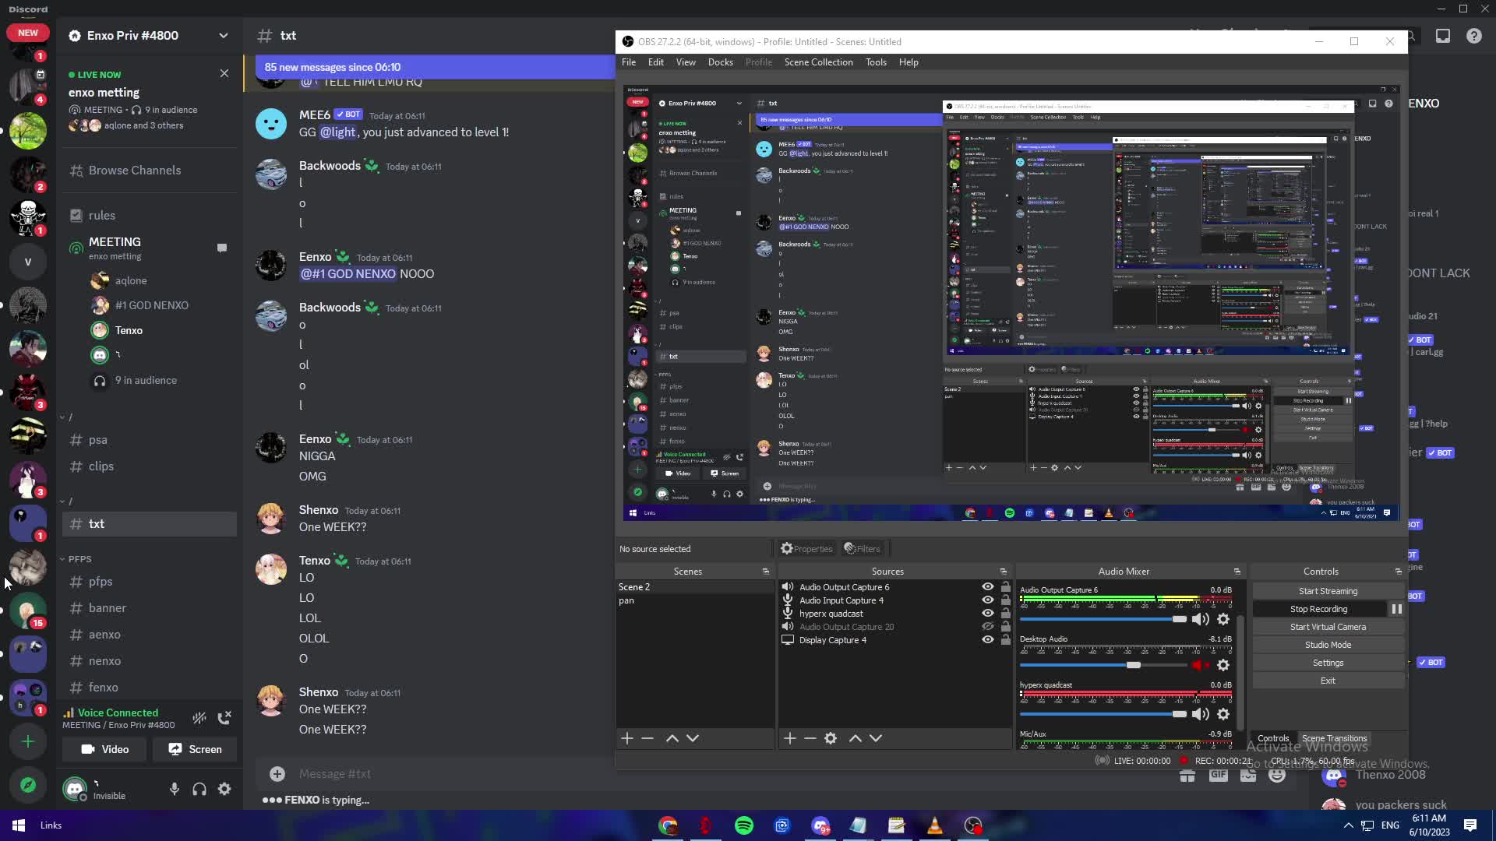The image size is (1496, 841).
Task: Toggle visibility of Audio Output Capture 20
Action: tap(987, 627)
